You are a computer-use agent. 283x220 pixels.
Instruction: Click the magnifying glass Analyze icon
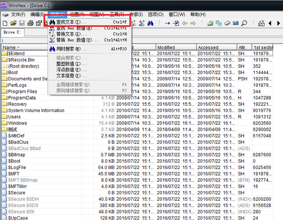pyautogui.click(x=244, y=23)
